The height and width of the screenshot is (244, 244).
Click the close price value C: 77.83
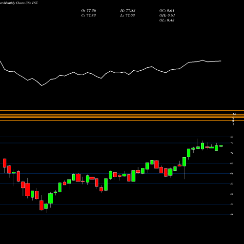[88, 16]
